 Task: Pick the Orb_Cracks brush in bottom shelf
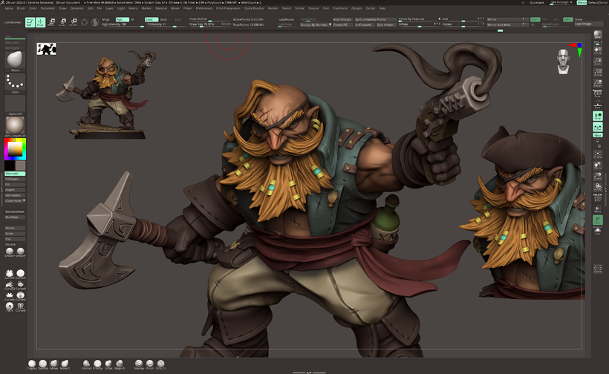160,364
